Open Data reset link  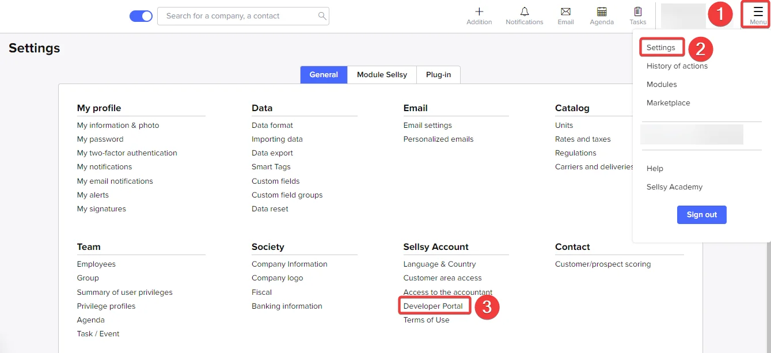point(270,208)
